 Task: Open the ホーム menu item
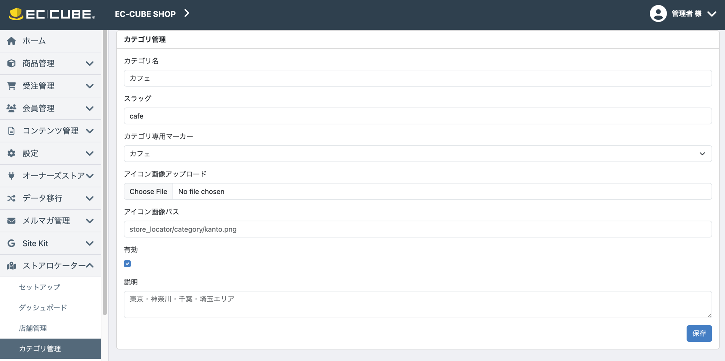point(50,41)
